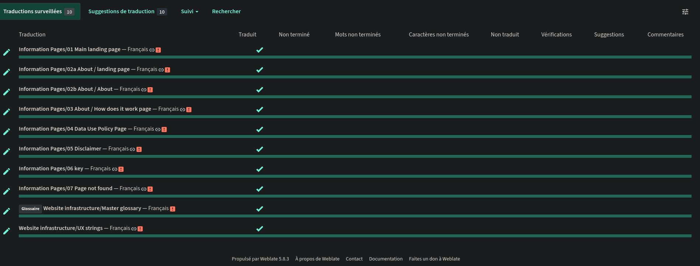Click red alert icon beside UX strings

click(x=140, y=229)
